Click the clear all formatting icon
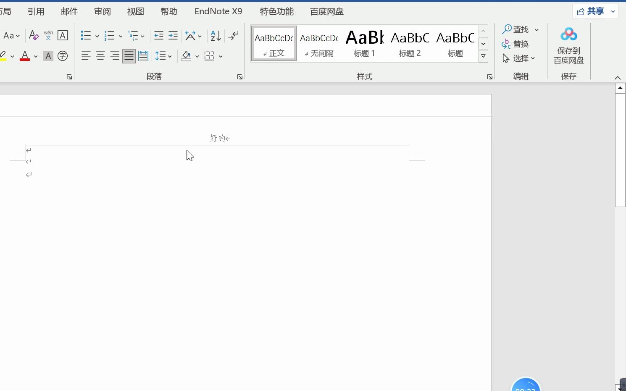 [34, 36]
